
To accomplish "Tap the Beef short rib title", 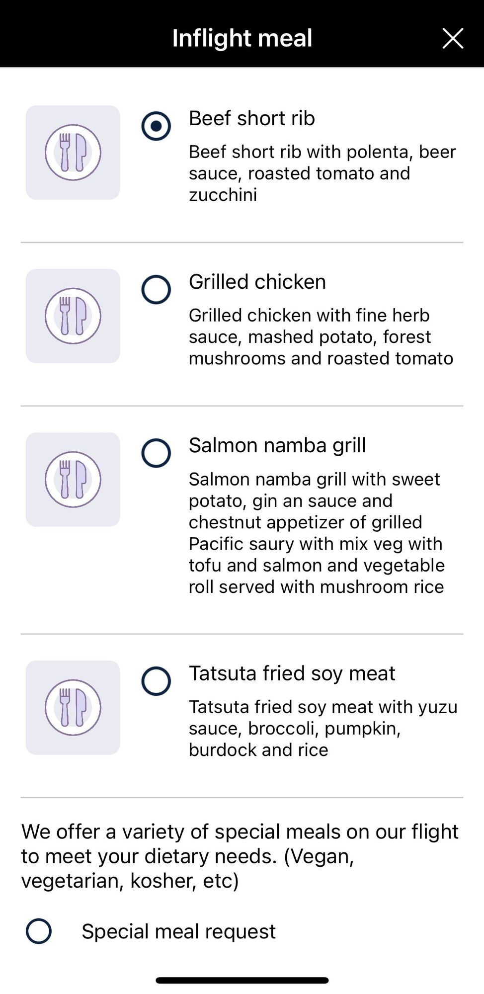I will [251, 118].
